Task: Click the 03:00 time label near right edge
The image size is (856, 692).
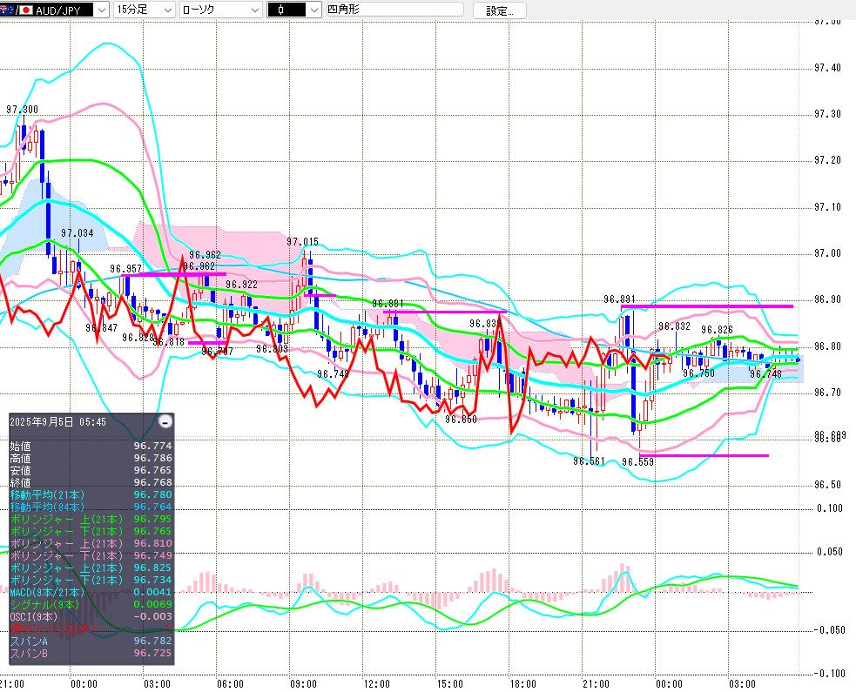Action: coord(742,684)
